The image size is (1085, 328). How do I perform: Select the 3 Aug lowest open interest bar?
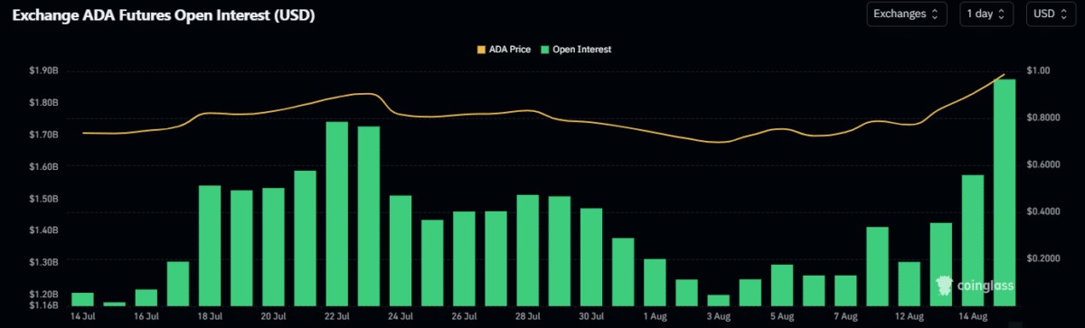[719, 301]
